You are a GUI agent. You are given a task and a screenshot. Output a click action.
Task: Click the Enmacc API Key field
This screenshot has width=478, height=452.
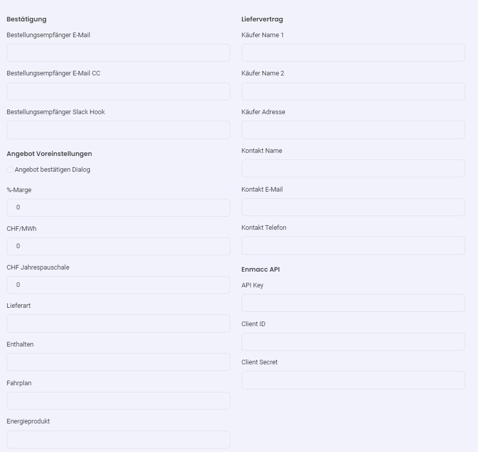coord(353,303)
